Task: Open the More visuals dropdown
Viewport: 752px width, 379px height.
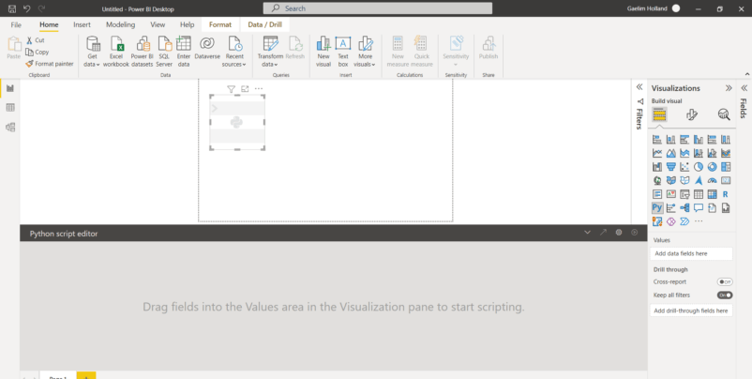Action: tap(365, 52)
